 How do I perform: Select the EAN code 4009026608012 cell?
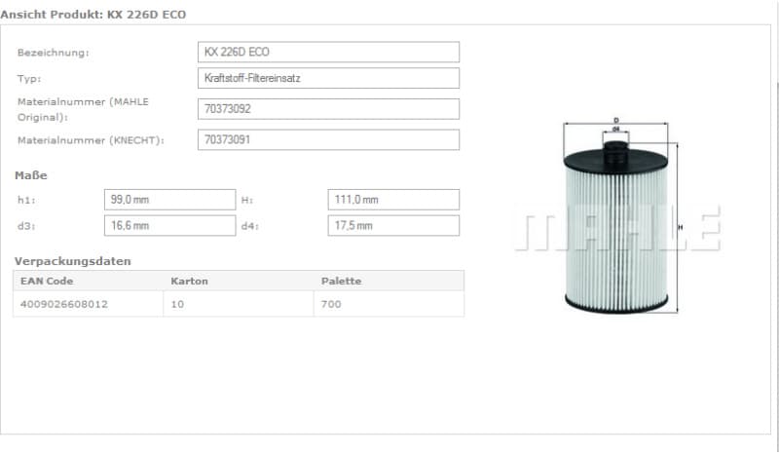(x=88, y=304)
